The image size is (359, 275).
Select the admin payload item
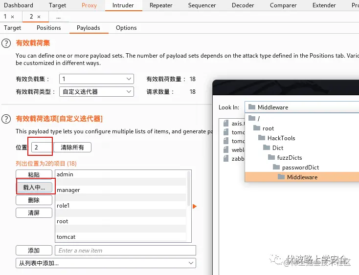(x=121, y=174)
